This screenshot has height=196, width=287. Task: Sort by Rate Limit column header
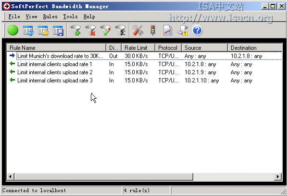point(138,48)
